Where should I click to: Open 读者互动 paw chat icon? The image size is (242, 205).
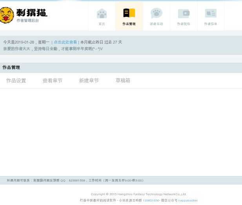point(156,13)
